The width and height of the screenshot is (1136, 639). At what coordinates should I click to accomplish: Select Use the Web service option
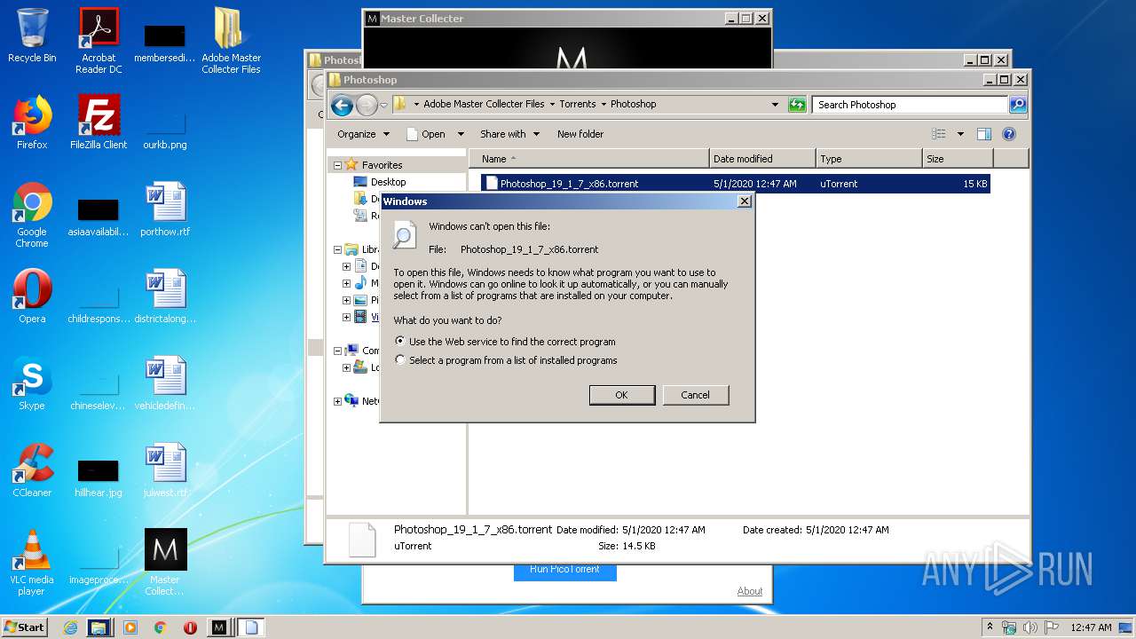(505, 341)
